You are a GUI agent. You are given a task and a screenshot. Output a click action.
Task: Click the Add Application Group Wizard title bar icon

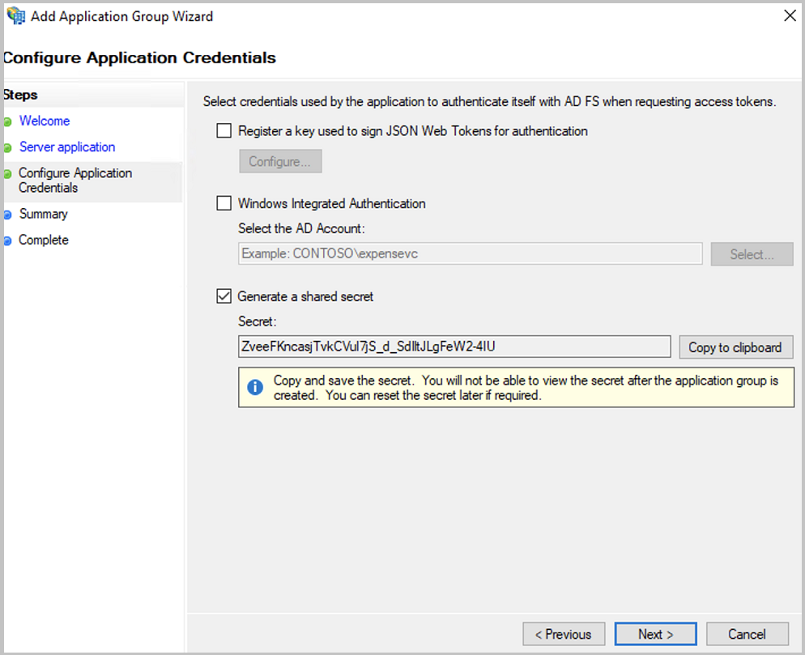[15, 15]
